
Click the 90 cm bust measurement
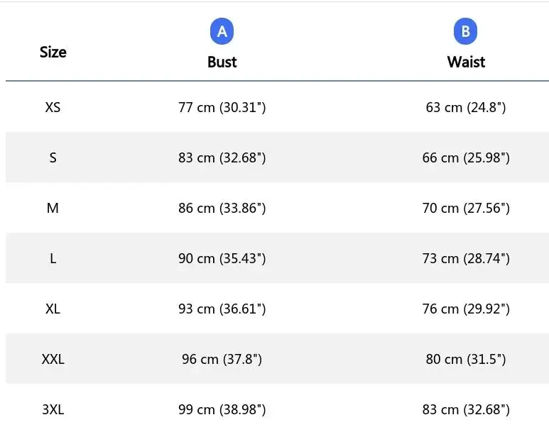click(222, 259)
